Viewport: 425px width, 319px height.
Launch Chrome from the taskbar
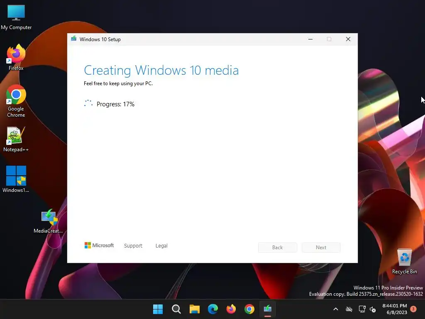pos(249,309)
